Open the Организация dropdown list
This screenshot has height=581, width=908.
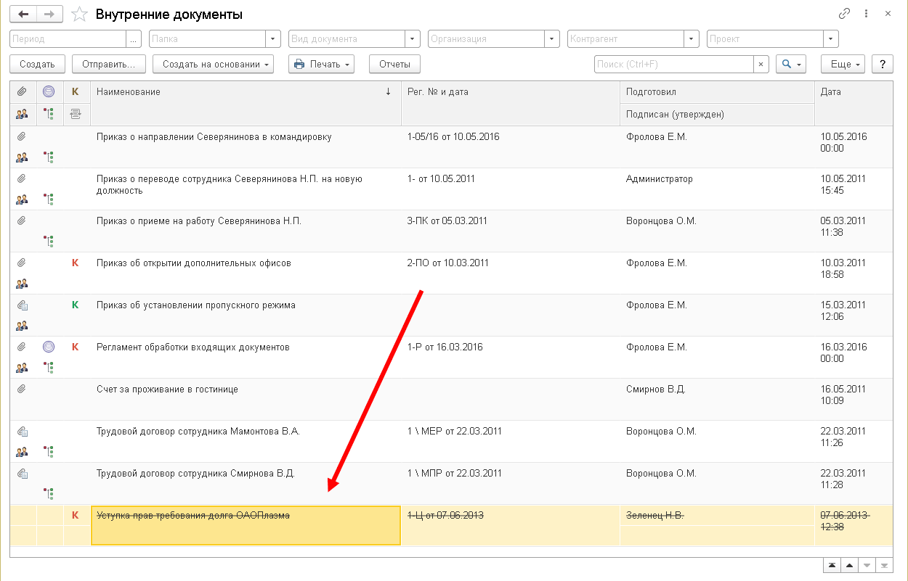click(x=552, y=39)
